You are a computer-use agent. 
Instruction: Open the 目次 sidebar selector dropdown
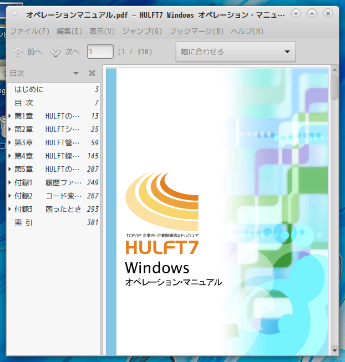coord(76,73)
